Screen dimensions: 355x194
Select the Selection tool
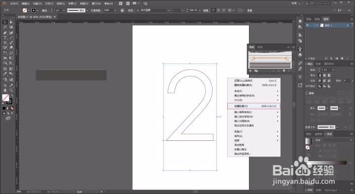pos(5,22)
